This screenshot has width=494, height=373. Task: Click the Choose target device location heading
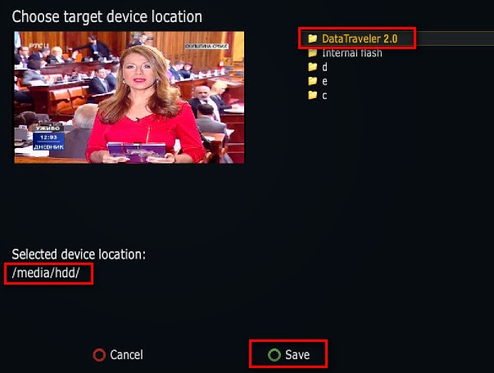point(107,17)
